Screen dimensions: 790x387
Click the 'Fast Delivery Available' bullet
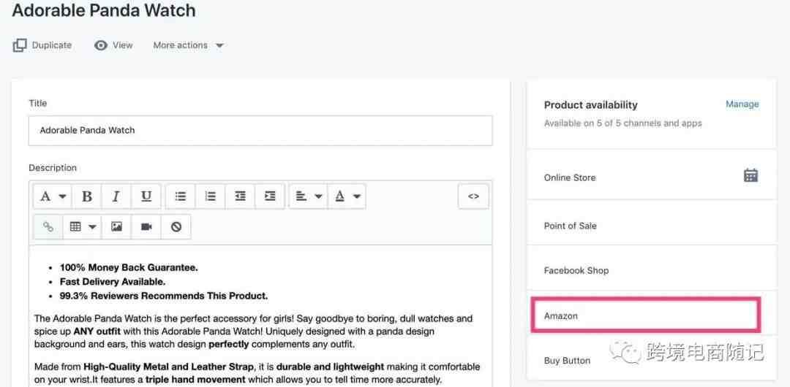[113, 282]
